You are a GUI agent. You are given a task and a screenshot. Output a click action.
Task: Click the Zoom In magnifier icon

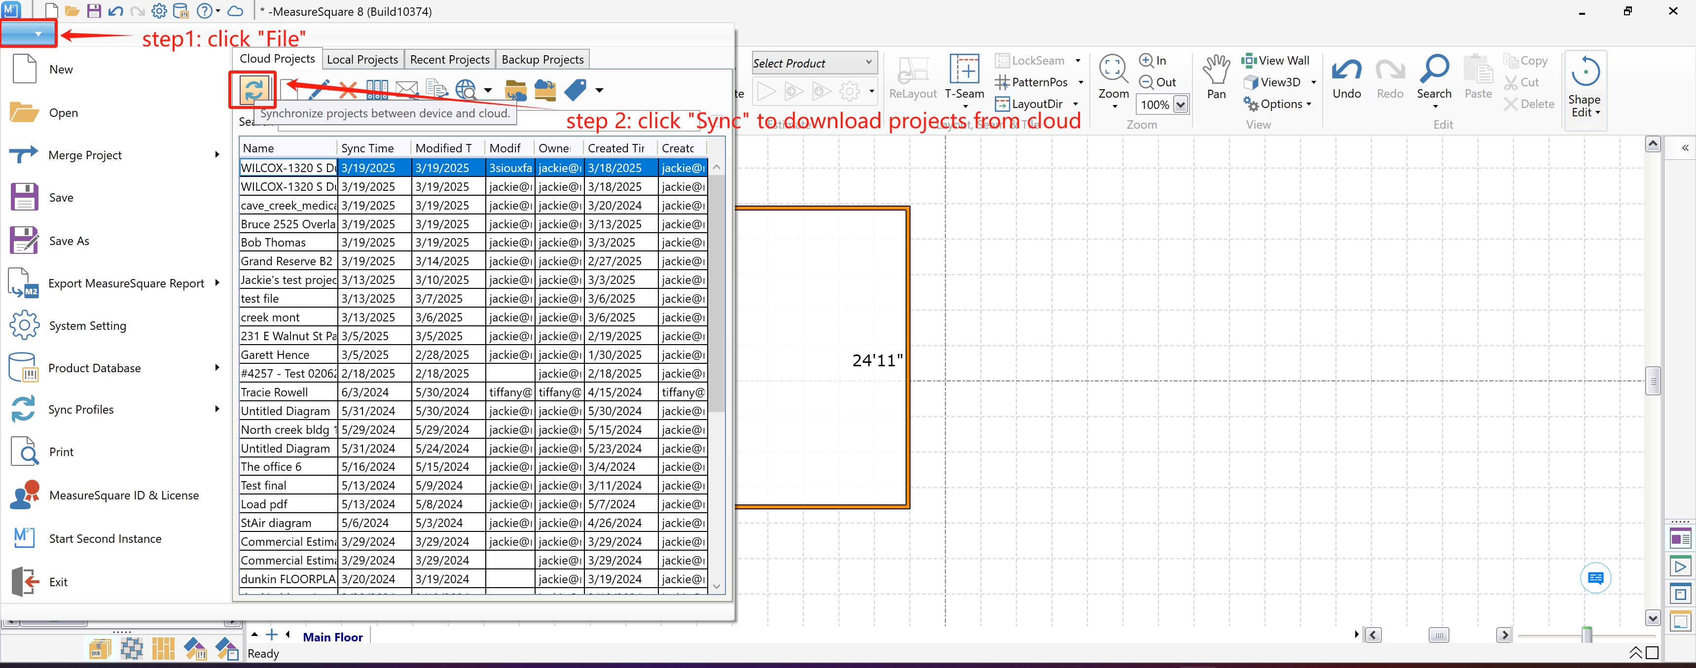[1146, 61]
